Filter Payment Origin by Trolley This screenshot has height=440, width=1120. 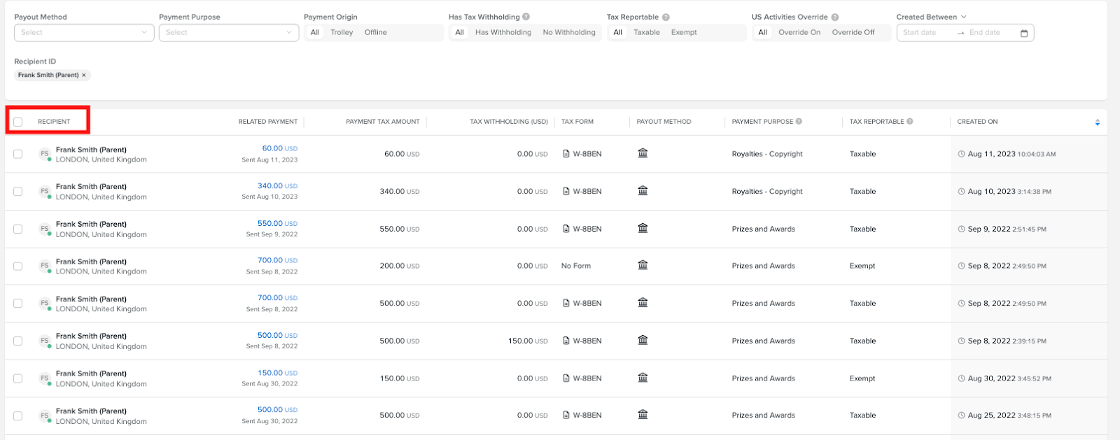(x=342, y=32)
